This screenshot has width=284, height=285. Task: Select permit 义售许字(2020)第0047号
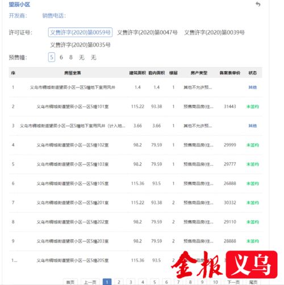click(x=147, y=32)
